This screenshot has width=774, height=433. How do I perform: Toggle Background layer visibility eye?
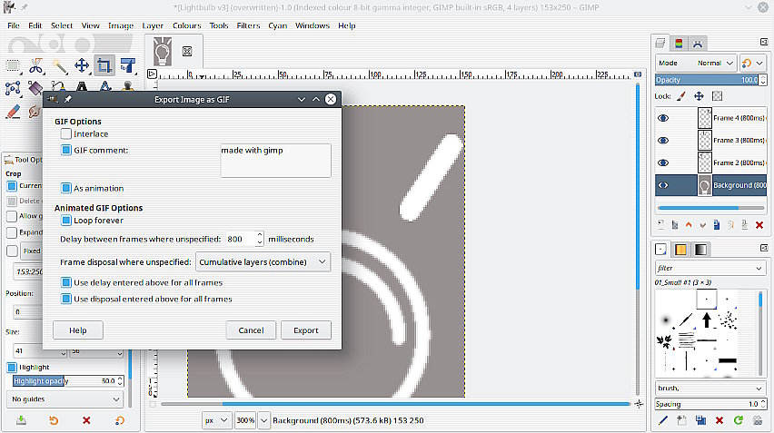pyautogui.click(x=663, y=185)
